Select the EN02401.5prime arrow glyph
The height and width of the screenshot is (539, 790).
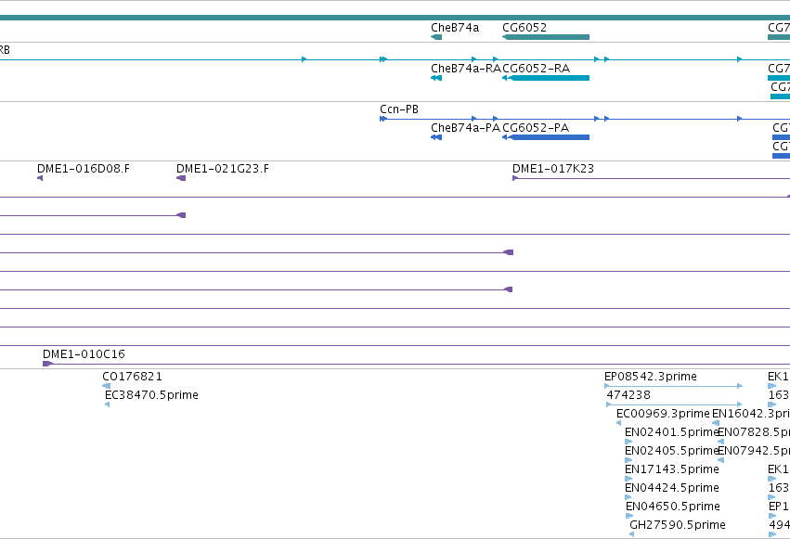(x=628, y=442)
